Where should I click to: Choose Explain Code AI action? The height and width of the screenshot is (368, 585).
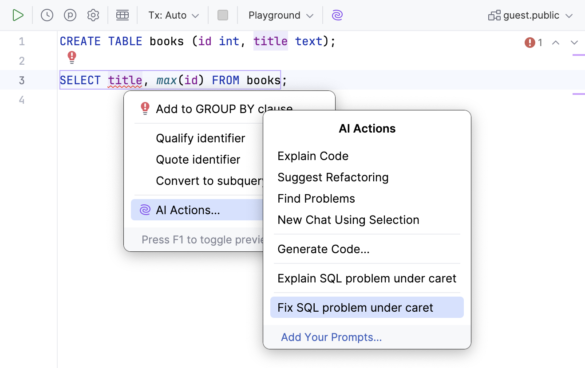(x=313, y=156)
